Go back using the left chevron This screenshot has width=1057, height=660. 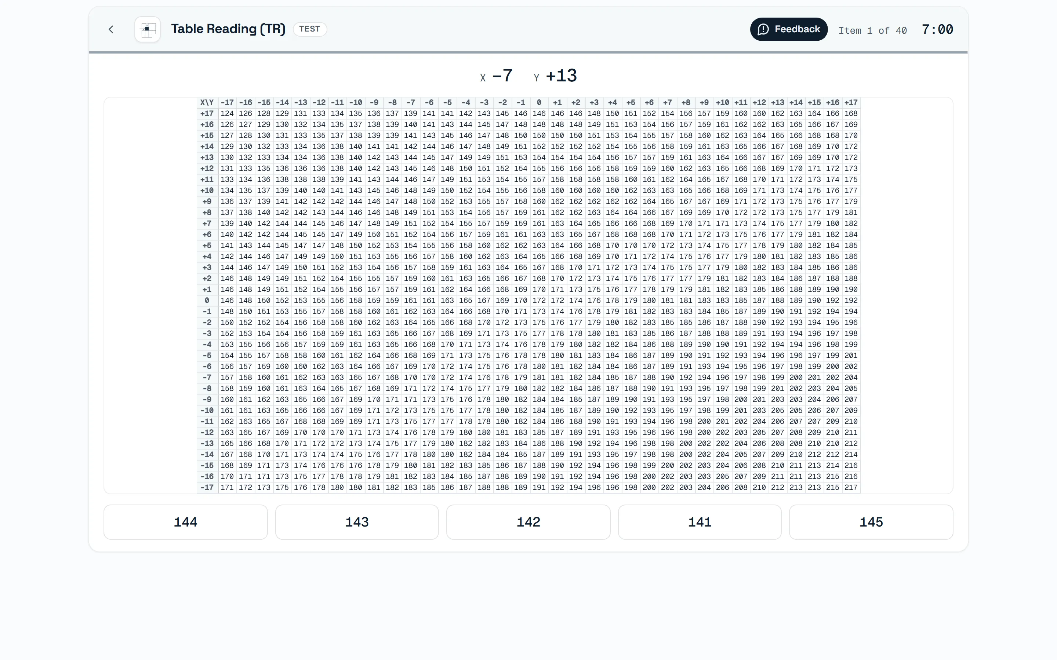coord(111,29)
